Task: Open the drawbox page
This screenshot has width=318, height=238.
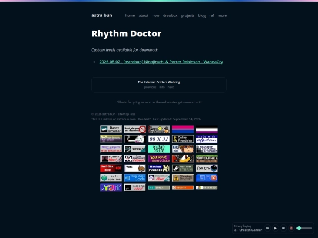Action: tap(170, 16)
